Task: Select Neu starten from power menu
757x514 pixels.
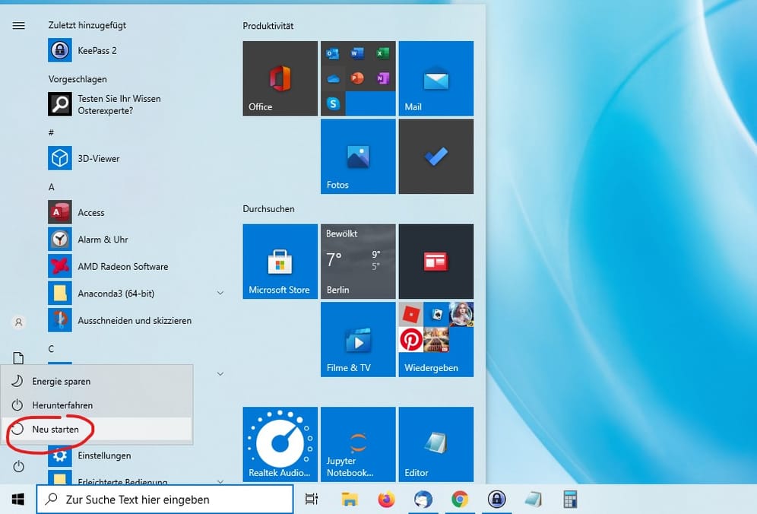Action: [97, 429]
